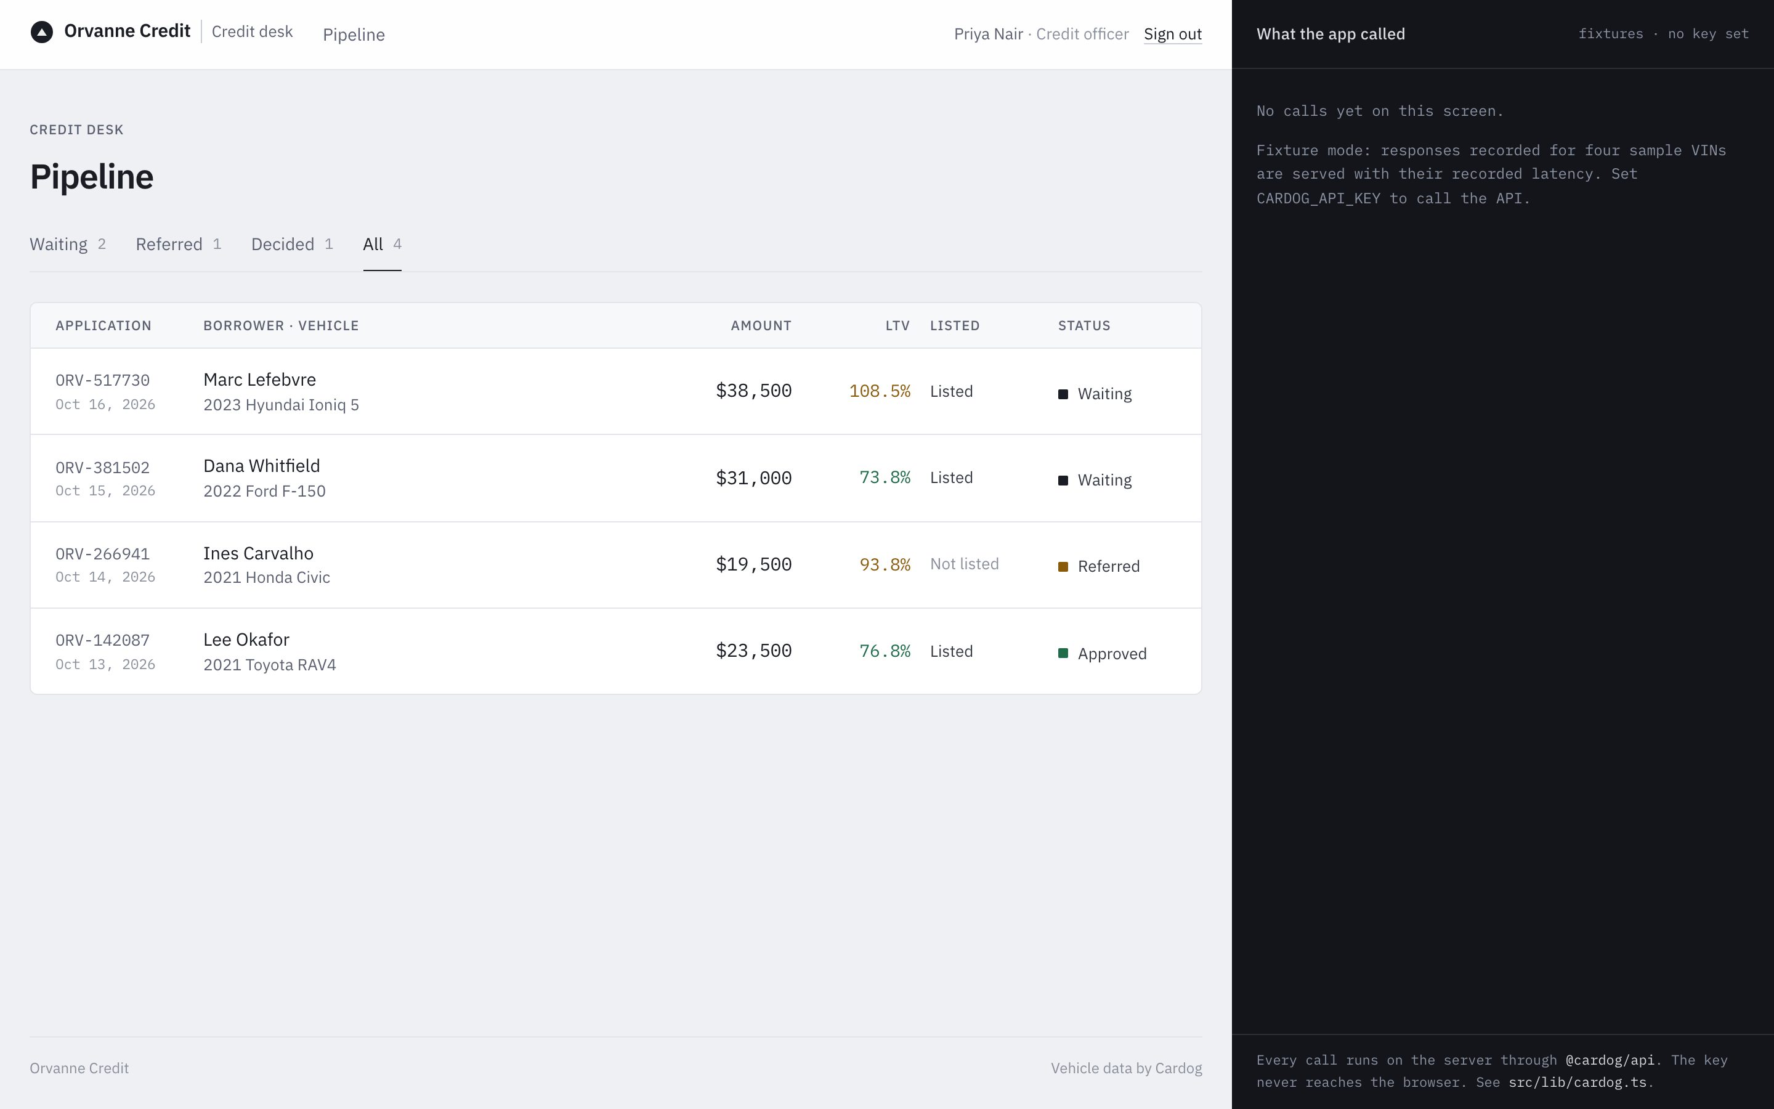Image resolution: width=1774 pixels, height=1109 pixels.
Task: Click the 73.8% LTV value
Action: tap(885, 477)
